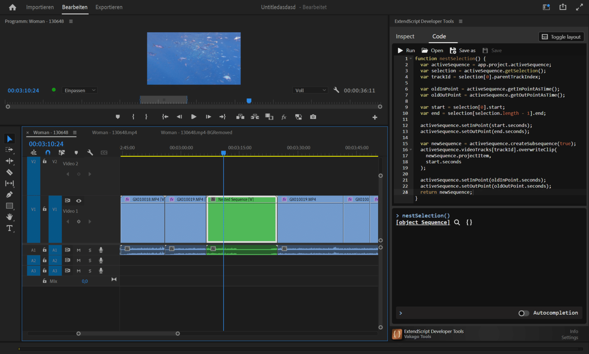Screen dimensions: 589x354
Task: Select the Razor tool in the toolbar
Action: 10,172
